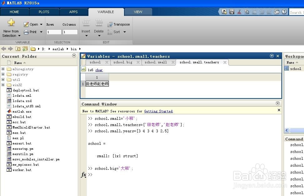Click the Undo arrow icon
Viewport: 304px width, 196px height.
262,12
